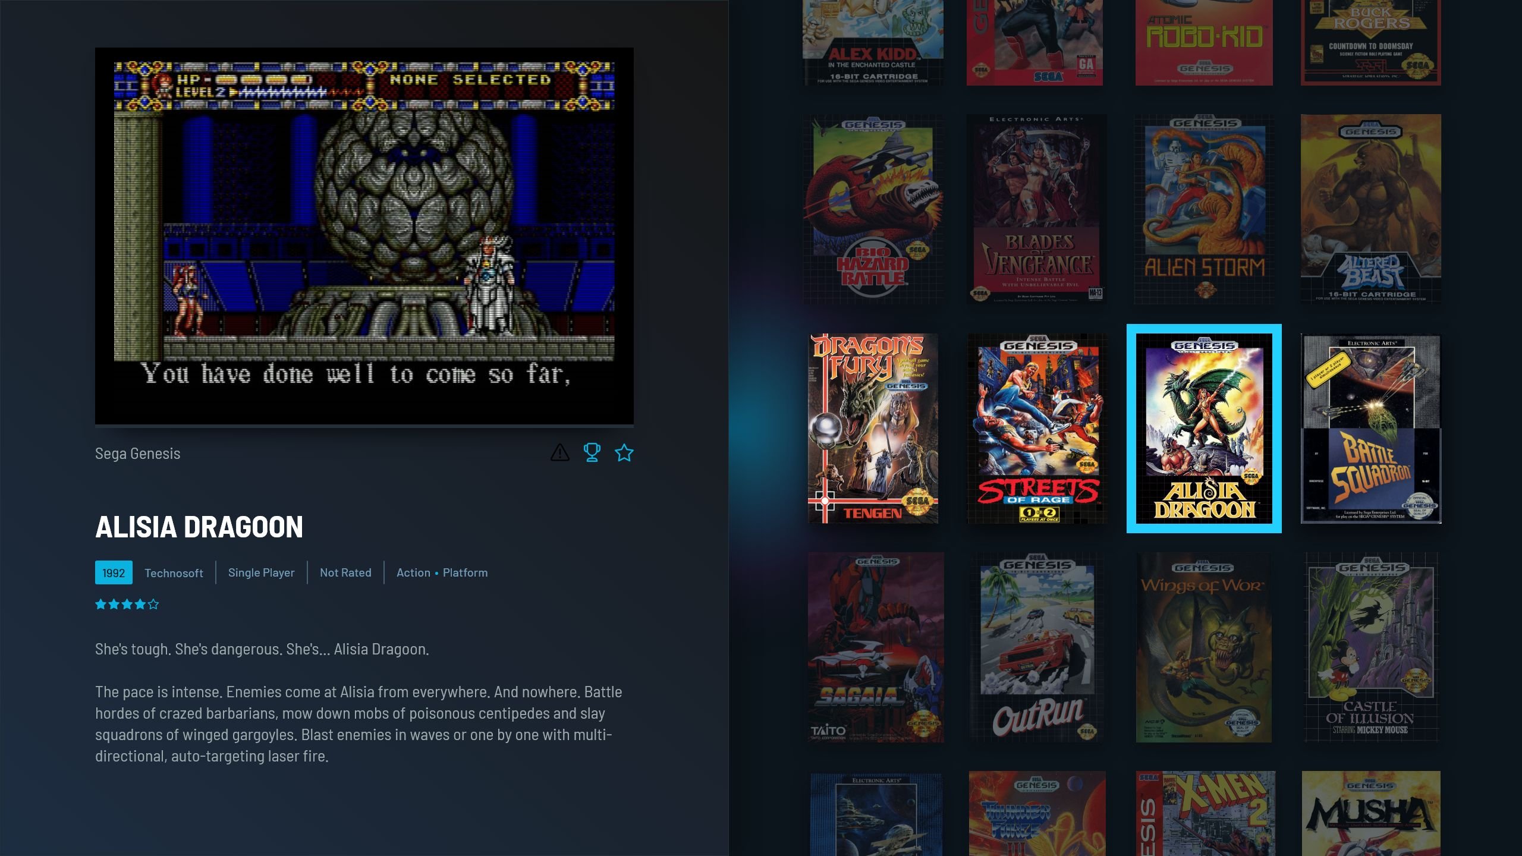Click the 1992 release year badge
1522x856 pixels.
(114, 572)
